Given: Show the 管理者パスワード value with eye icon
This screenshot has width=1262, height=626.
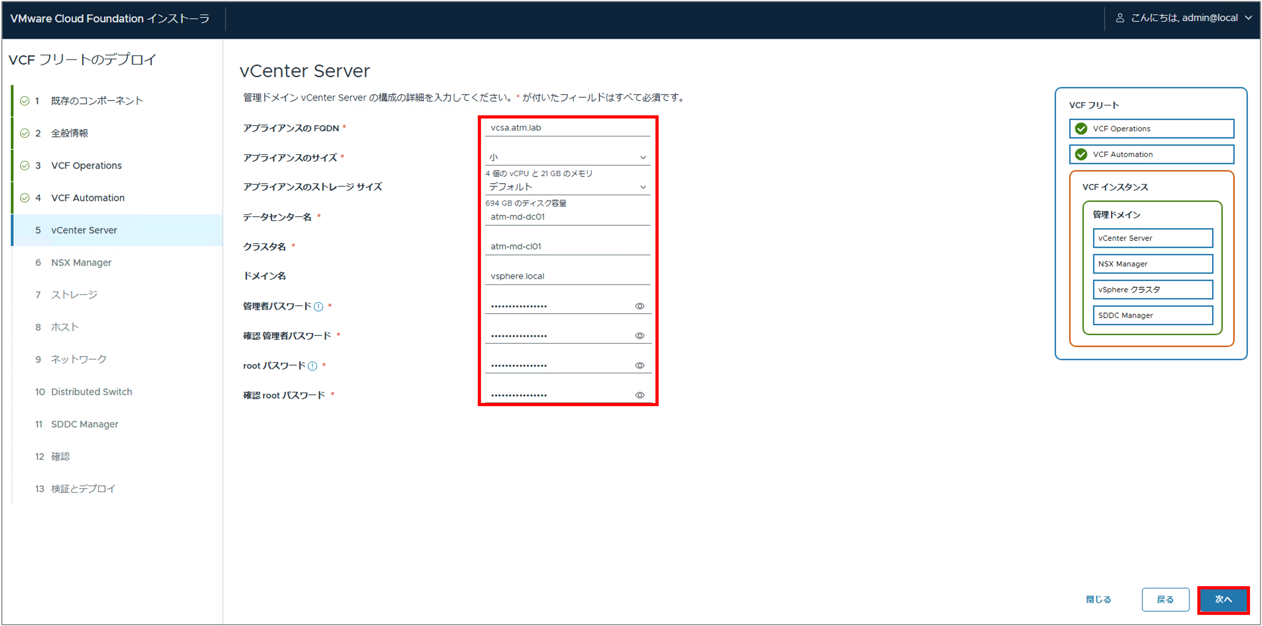Looking at the screenshot, I should pyautogui.click(x=639, y=306).
